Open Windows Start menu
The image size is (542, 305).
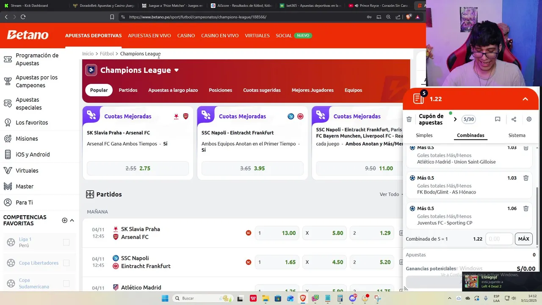pos(165,298)
